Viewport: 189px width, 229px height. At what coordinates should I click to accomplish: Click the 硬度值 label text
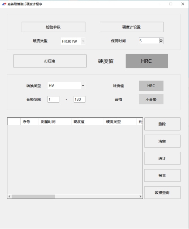pos(106,61)
